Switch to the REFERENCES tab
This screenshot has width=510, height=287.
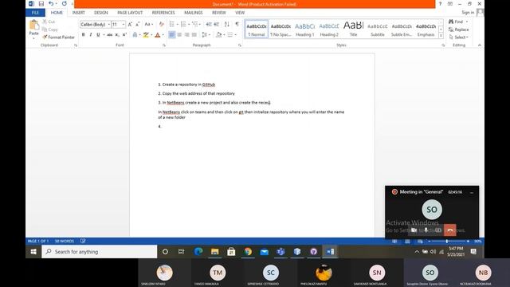pos(163,13)
